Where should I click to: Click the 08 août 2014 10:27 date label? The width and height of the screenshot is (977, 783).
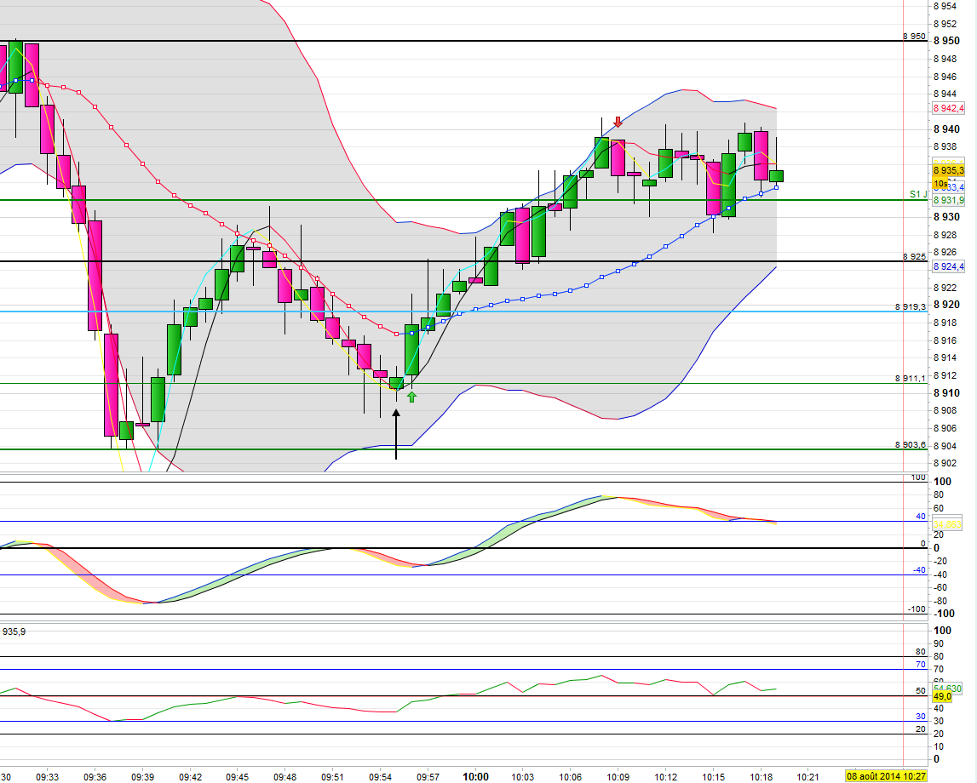pyautogui.click(x=885, y=776)
